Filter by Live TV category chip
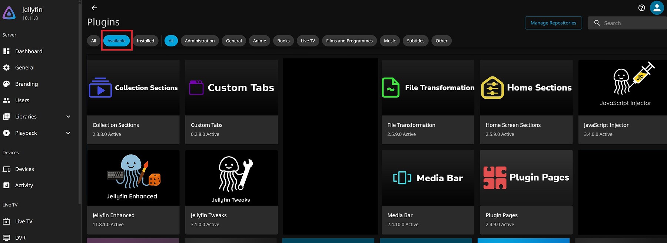Viewport: 667px width, 243px height. (x=308, y=41)
